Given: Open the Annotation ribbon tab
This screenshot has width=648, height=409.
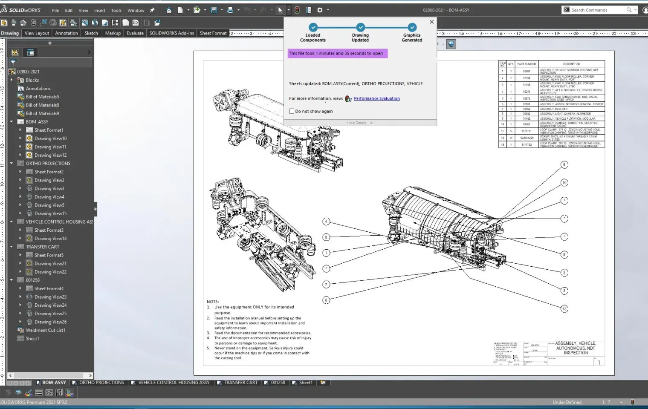Looking at the screenshot, I should pos(67,33).
